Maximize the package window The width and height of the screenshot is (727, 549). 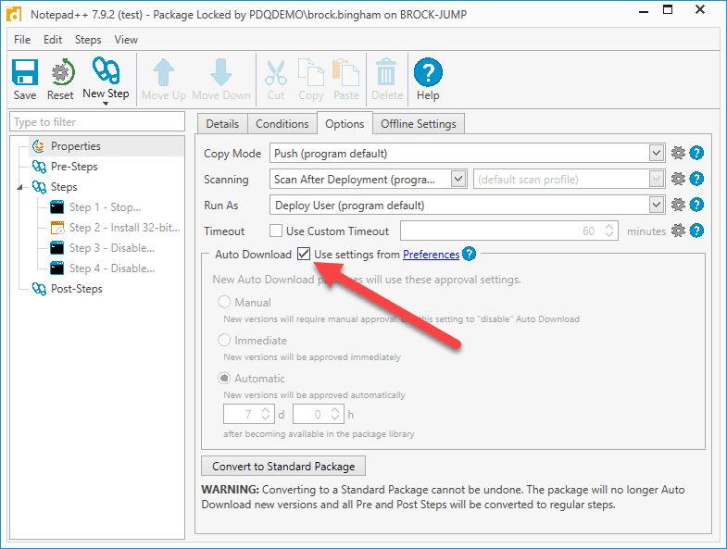coord(668,9)
